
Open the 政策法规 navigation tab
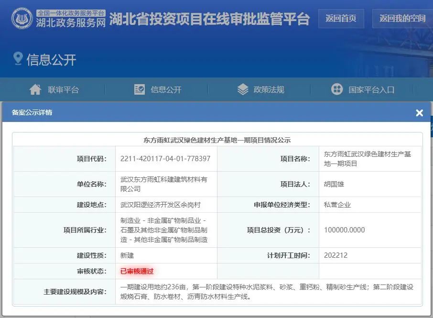pos(260,89)
